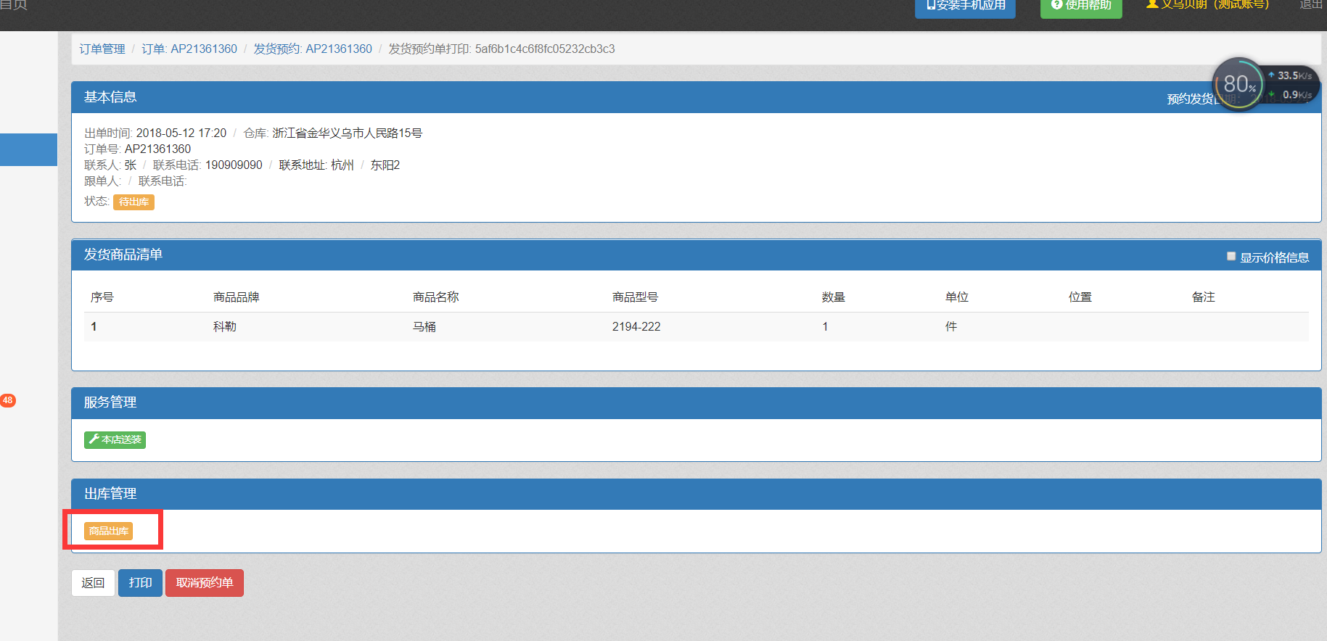
Task: Click the user account 义乌贝朗 link
Action: coord(1207,5)
